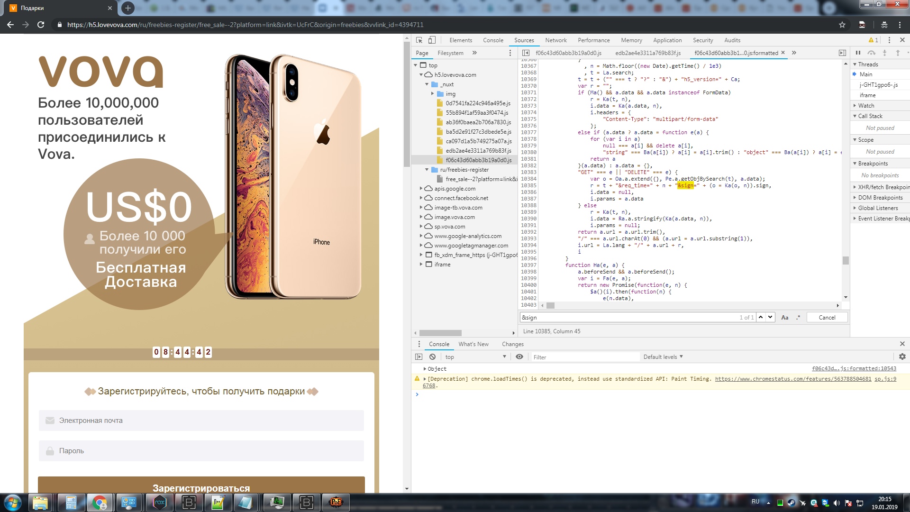Image resolution: width=910 pixels, height=512 pixels.
Task: Open the top execution context dropdown
Action: (x=475, y=357)
